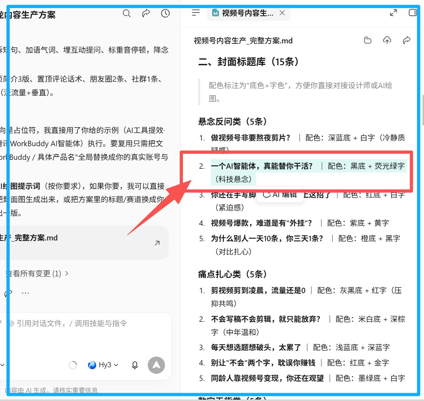Upload document with cloud arrow icon
Image resolution: width=424 pixels, height=401 pixels.
(x=387, y=40)
